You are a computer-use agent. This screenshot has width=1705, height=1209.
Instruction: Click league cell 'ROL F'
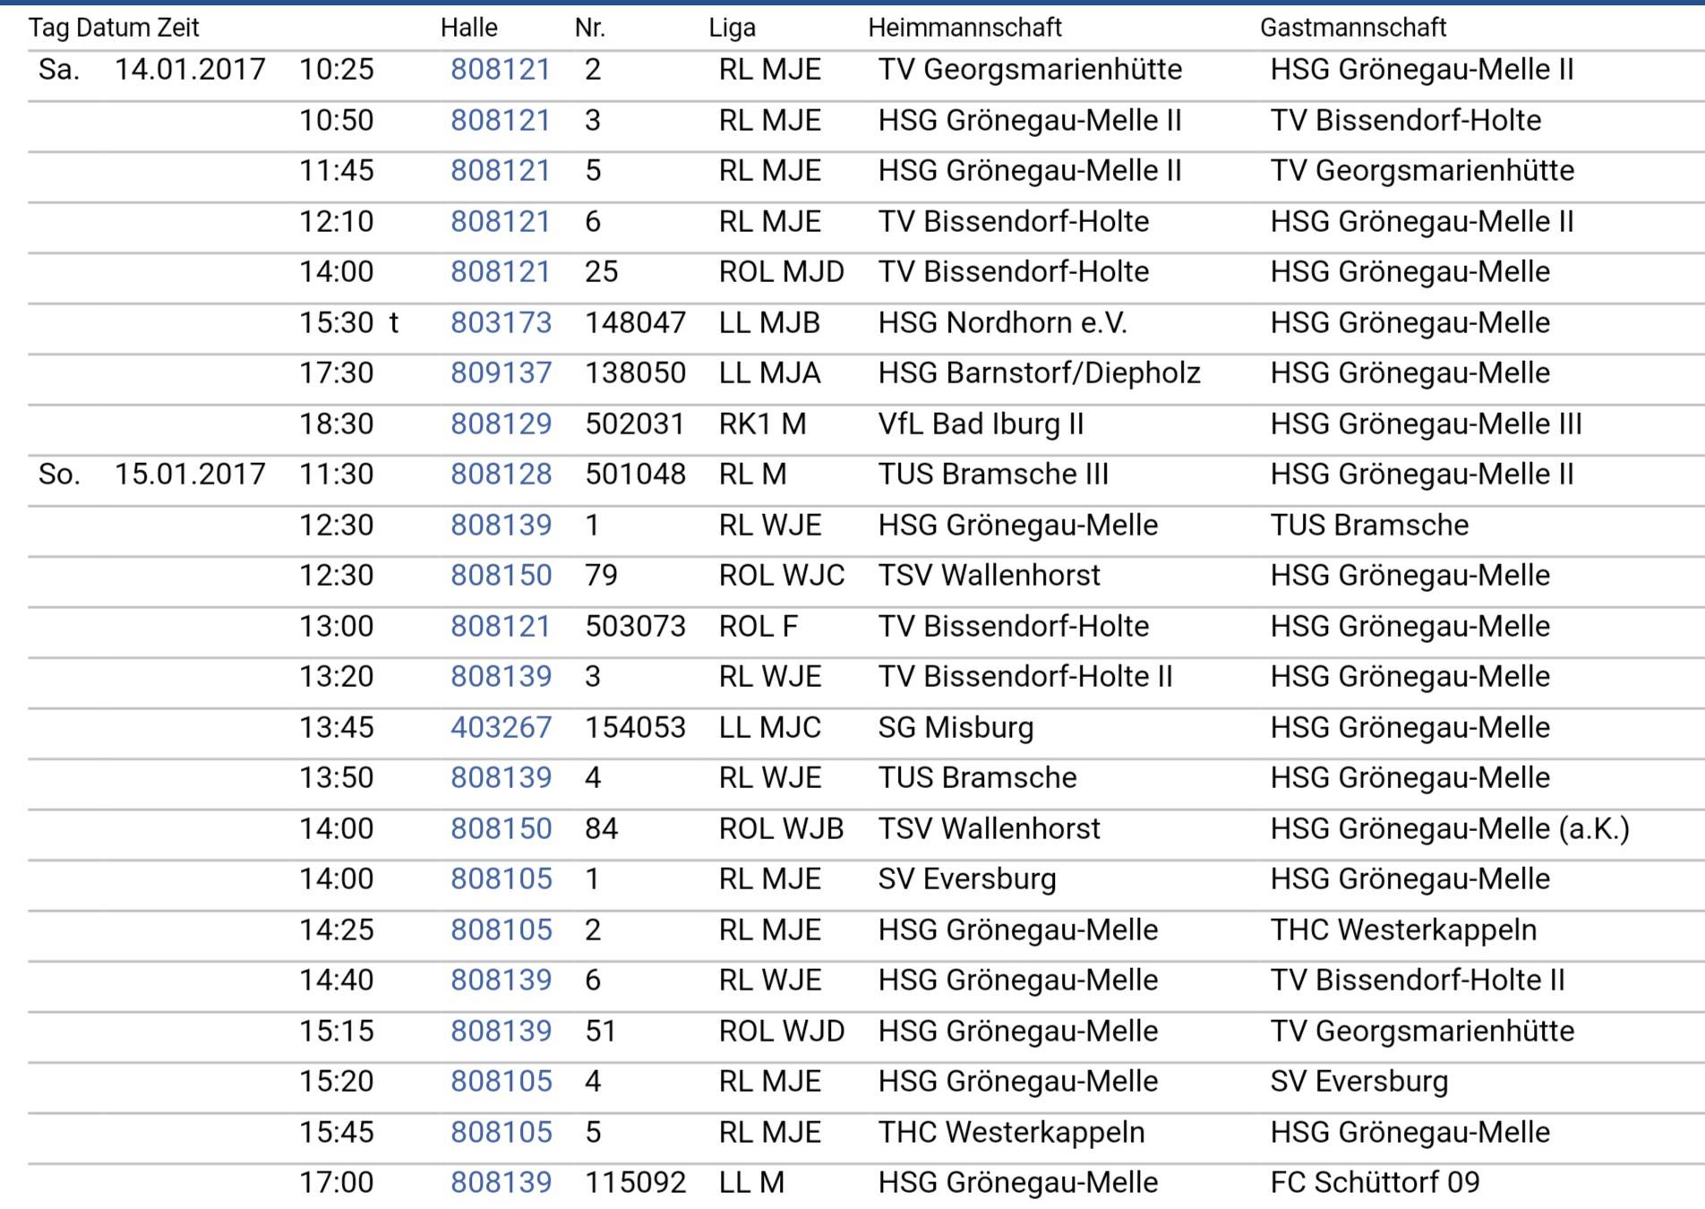pos(758,626)
